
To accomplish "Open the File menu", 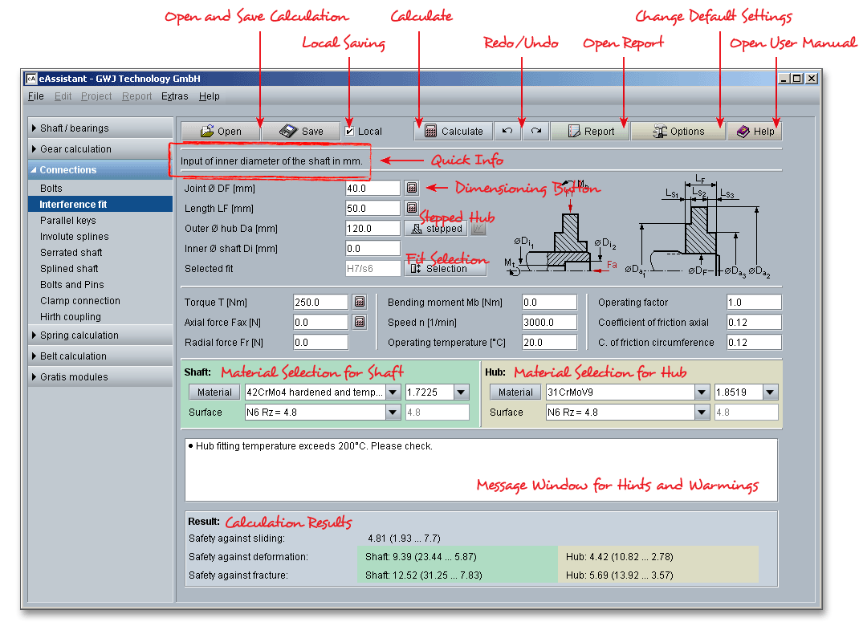I will pyautogui.click(x=35, y=96).
